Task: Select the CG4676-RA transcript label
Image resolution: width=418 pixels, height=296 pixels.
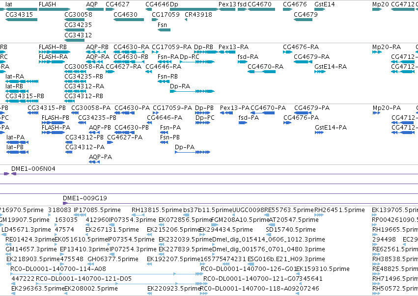Action: pyautogui.click(x=301, y=47)
